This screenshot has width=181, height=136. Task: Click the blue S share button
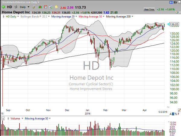tap(171, 2)
